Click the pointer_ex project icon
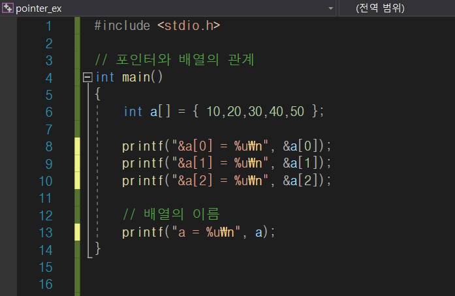Viewport: 455px width, 296px height. pos(8,8)
